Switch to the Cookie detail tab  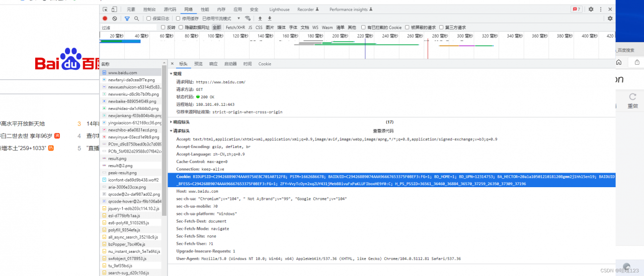click(x=265, y=64)
